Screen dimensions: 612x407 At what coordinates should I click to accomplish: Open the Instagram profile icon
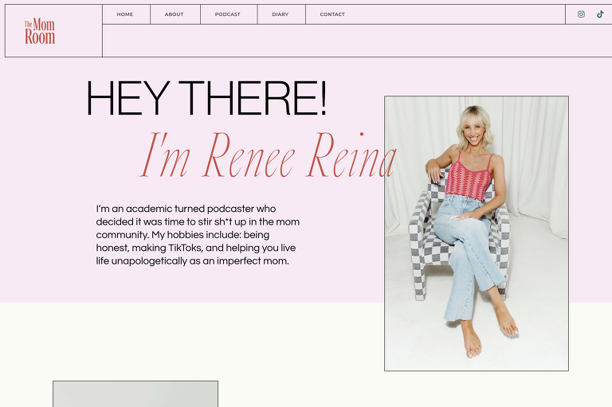coord(581,14)
